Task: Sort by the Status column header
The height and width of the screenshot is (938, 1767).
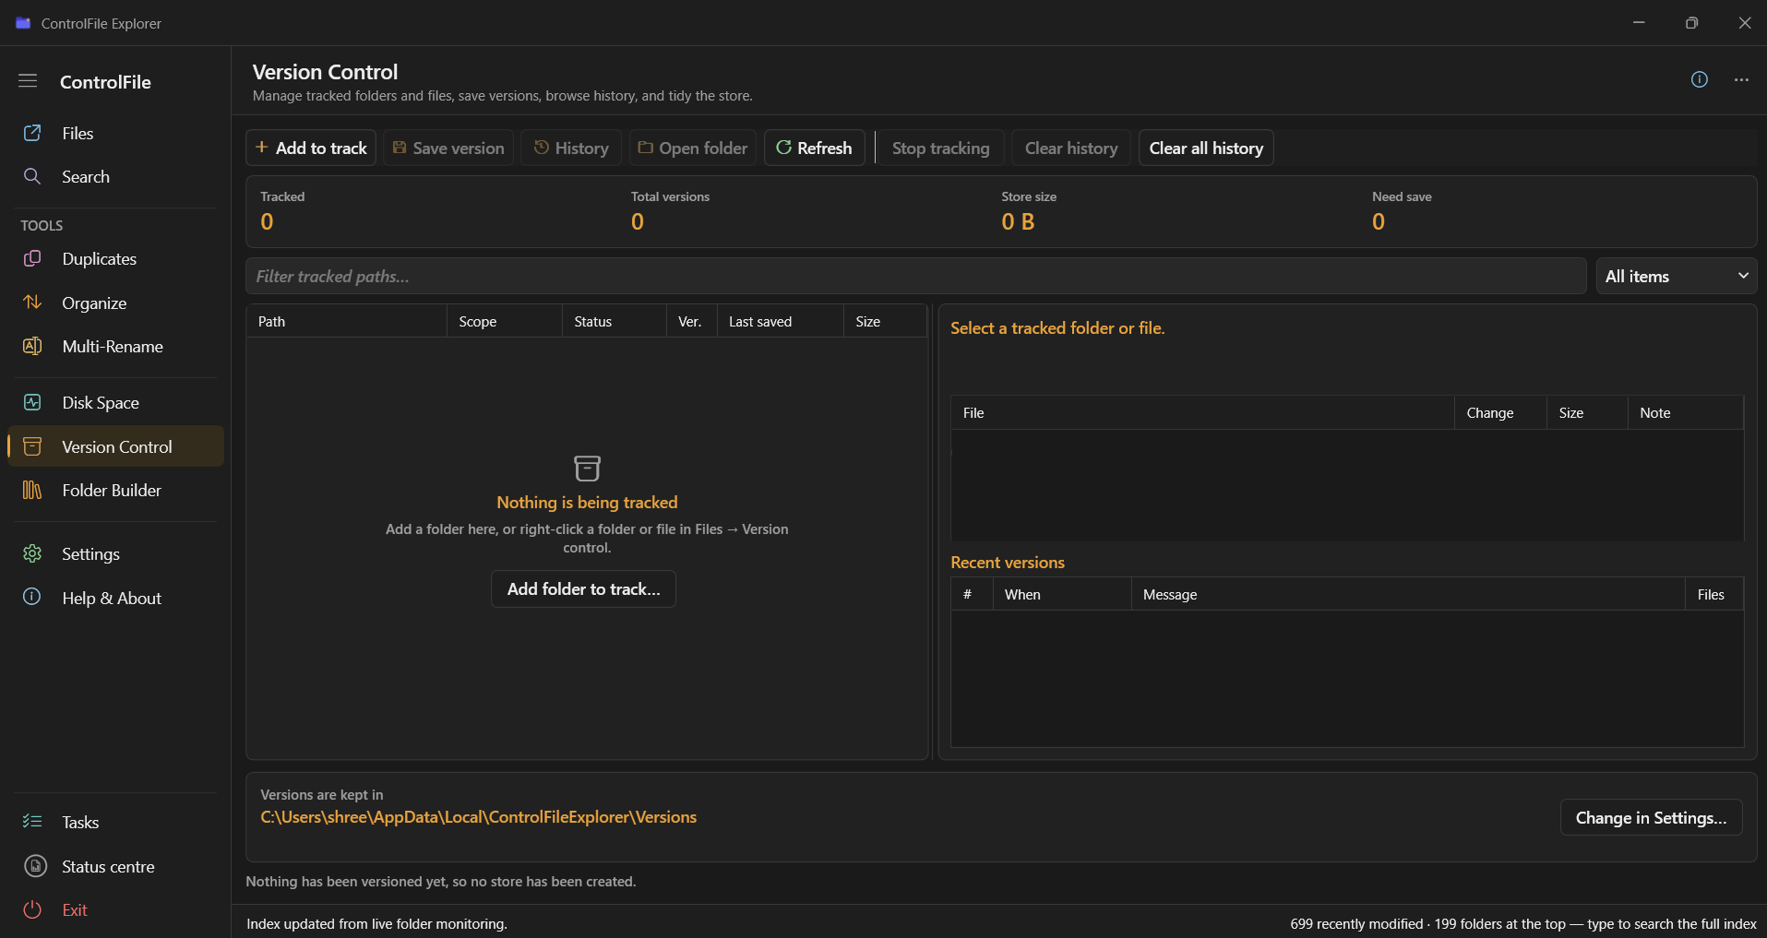Action: 615,321
